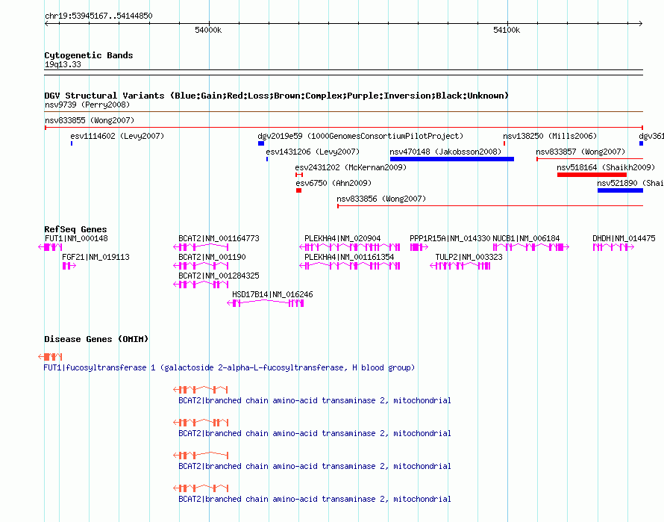Image resolution: width=664 pixels, height=522 pixels.
Task: Click the HSD17B14|NM_016246 label
Action: pyautogui.click(x=273, y=294)
